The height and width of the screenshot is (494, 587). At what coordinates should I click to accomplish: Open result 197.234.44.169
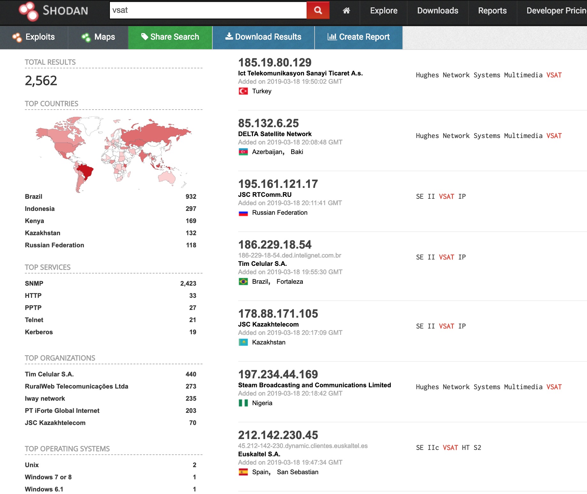pos(278,374)
